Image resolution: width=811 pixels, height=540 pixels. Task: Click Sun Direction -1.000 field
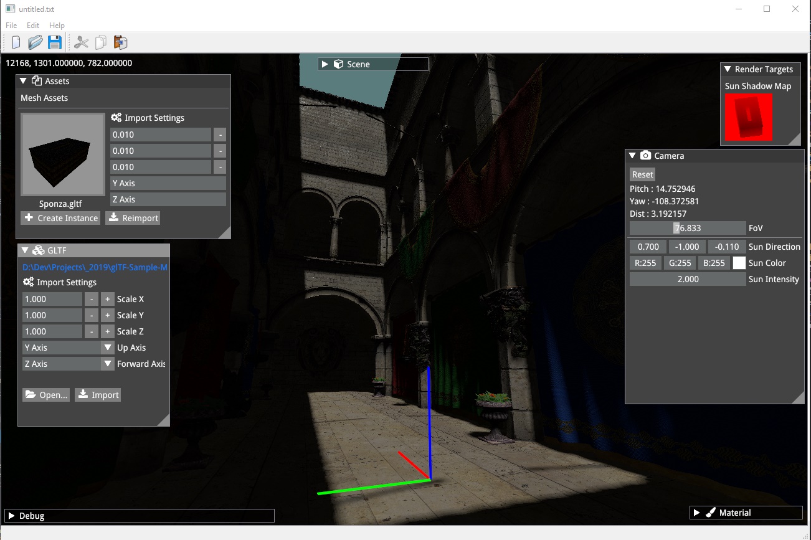(688, 247)
